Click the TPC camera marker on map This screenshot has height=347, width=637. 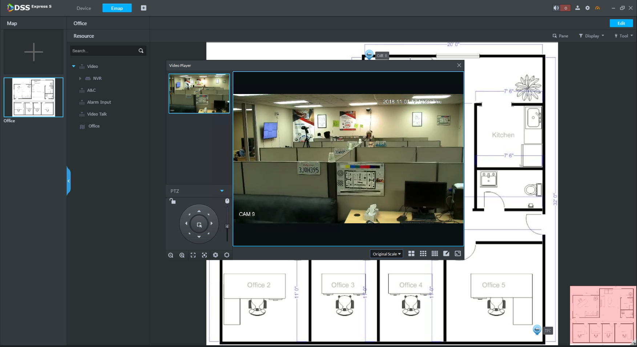537,330
